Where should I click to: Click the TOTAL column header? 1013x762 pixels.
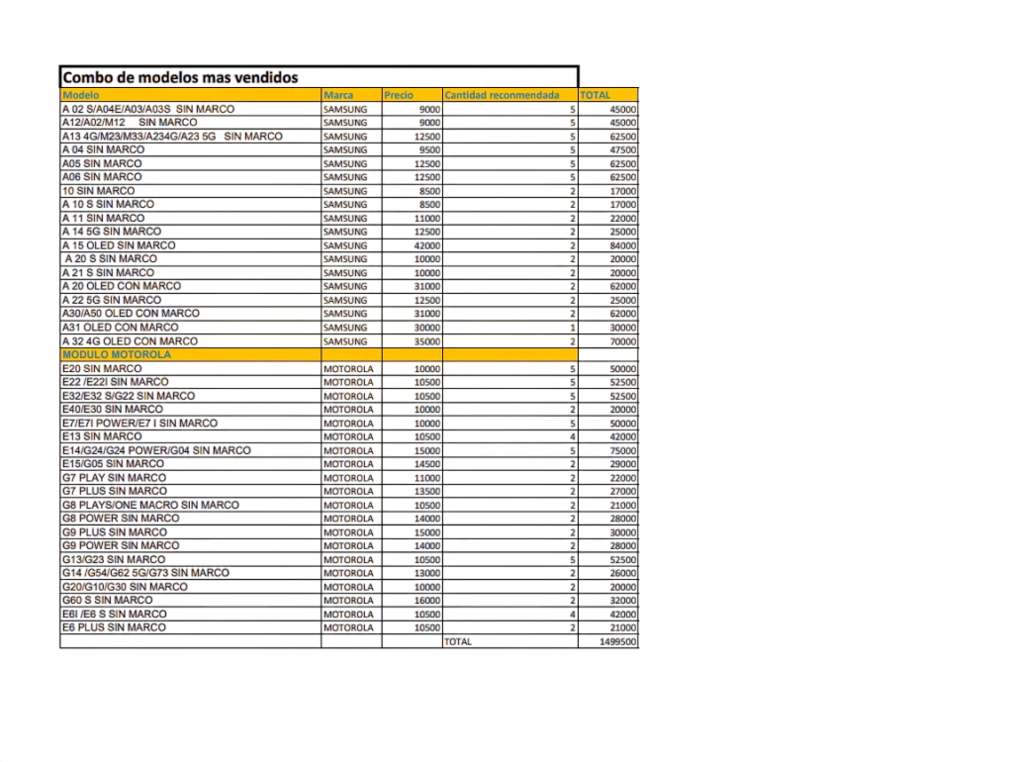coord(596,95)
